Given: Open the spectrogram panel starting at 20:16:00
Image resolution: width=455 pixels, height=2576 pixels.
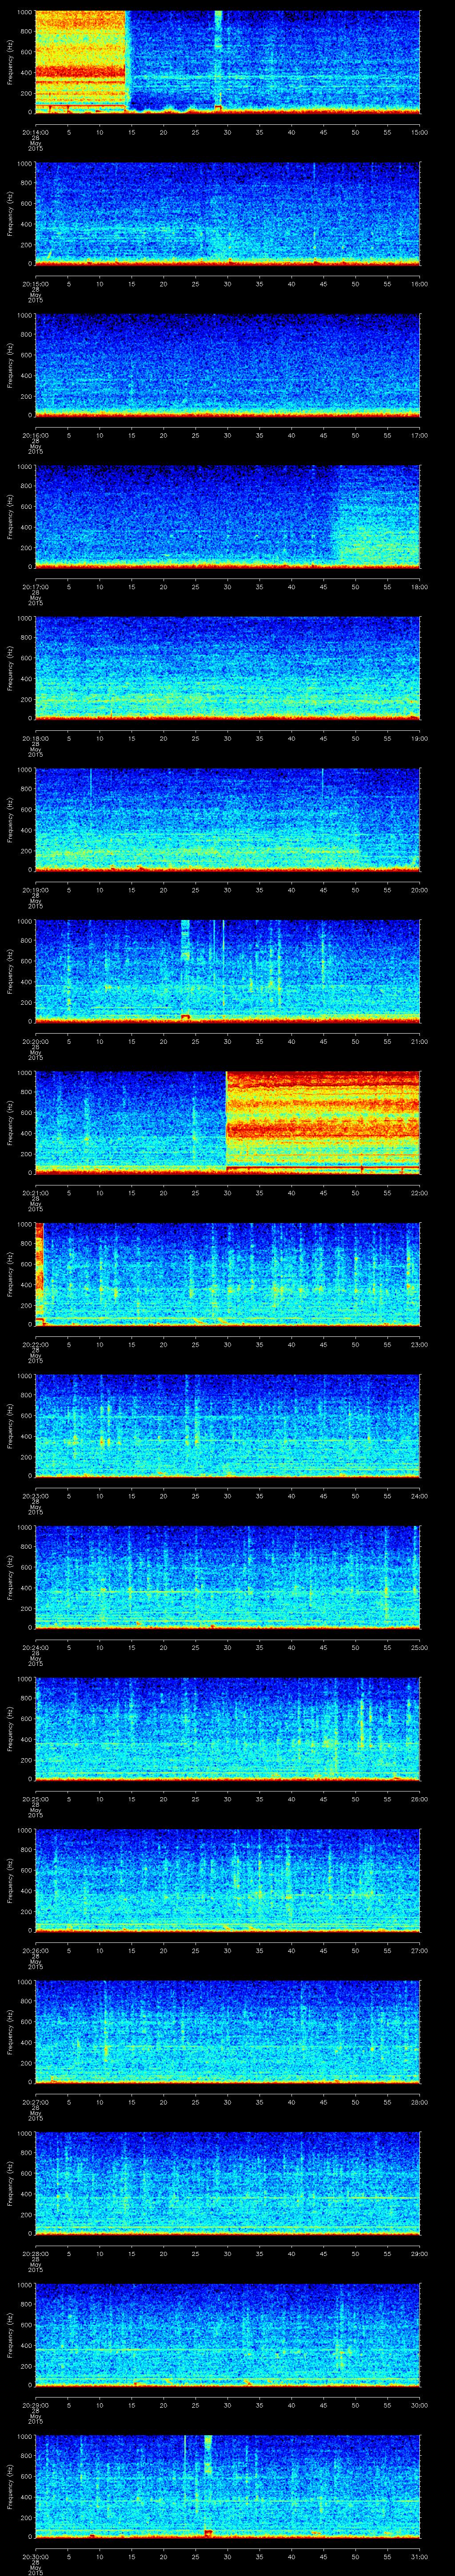Looking at the screenshot, I should point(227,365).
